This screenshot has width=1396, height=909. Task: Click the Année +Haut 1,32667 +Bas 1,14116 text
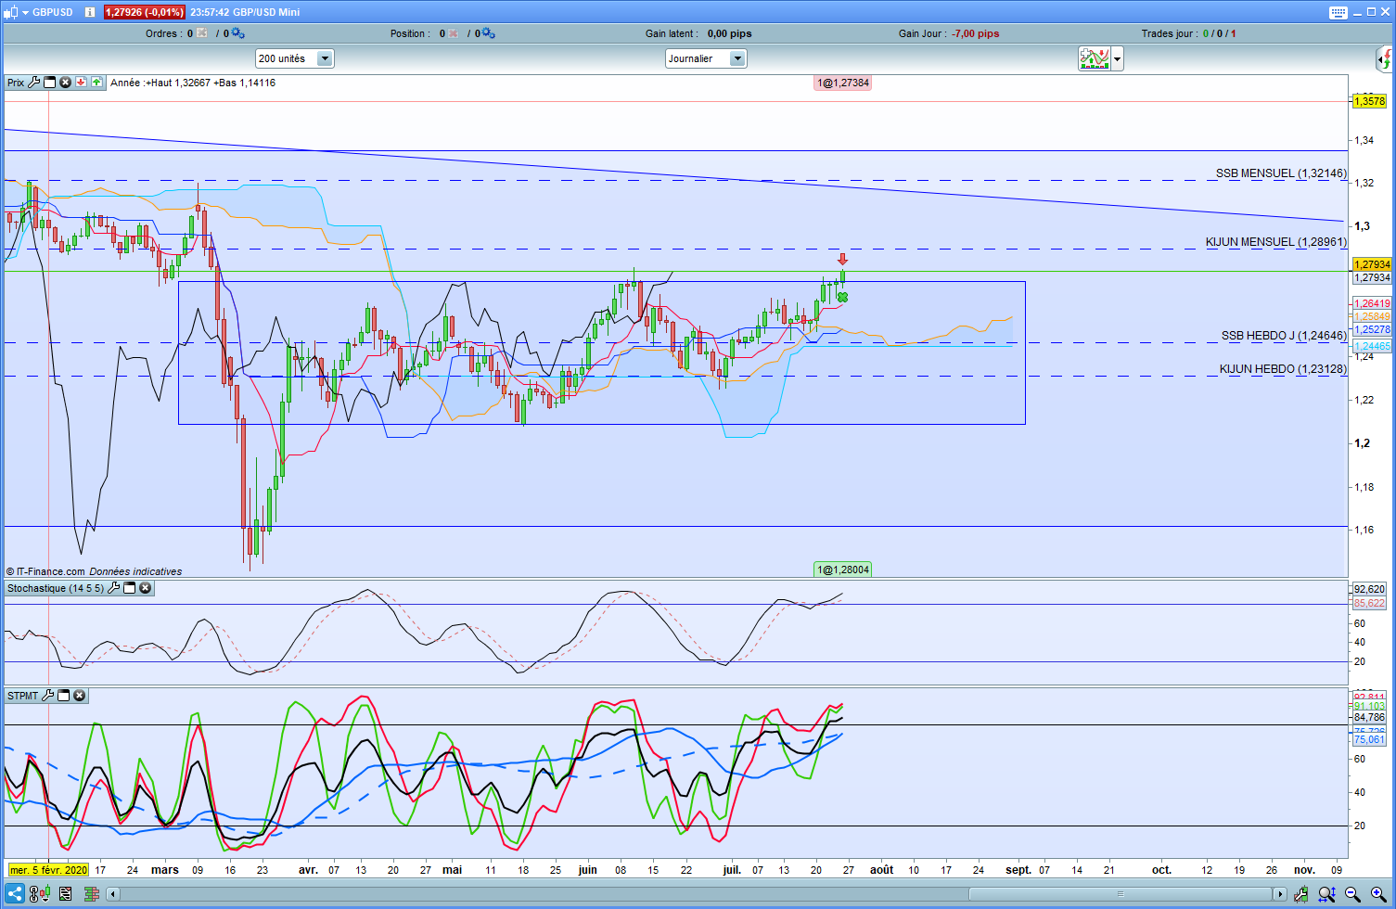click(193, 83)
